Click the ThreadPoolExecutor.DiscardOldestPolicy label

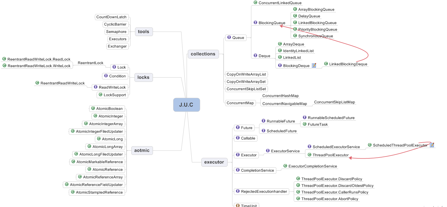click(337, 186)
